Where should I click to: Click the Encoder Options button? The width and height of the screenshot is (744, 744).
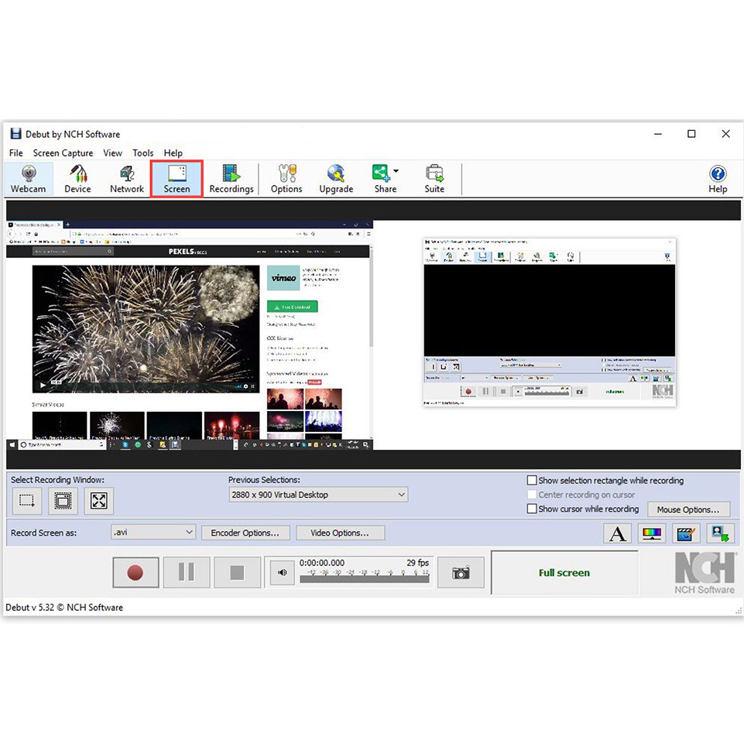[245, 533]
